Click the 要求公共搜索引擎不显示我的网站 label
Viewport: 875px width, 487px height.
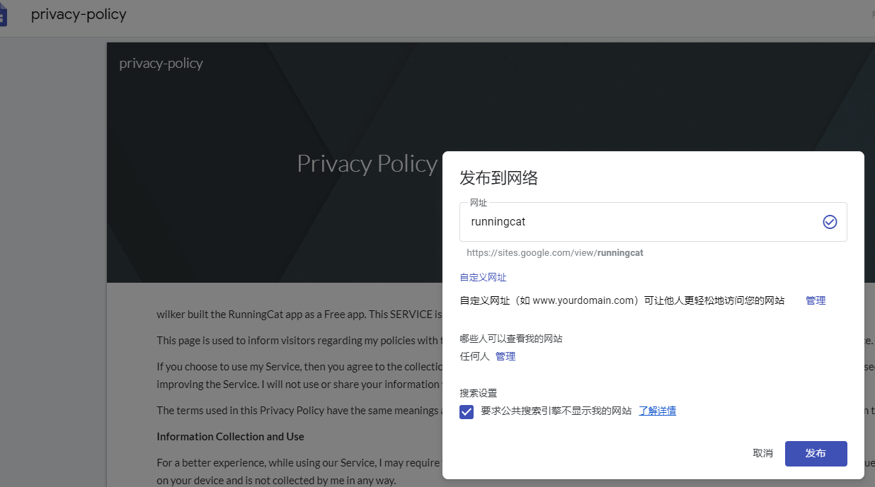pos(556,411)
